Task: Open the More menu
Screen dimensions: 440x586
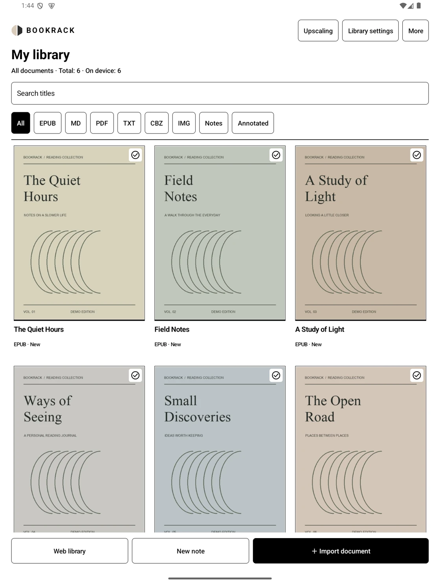Action: click(416, 31)
